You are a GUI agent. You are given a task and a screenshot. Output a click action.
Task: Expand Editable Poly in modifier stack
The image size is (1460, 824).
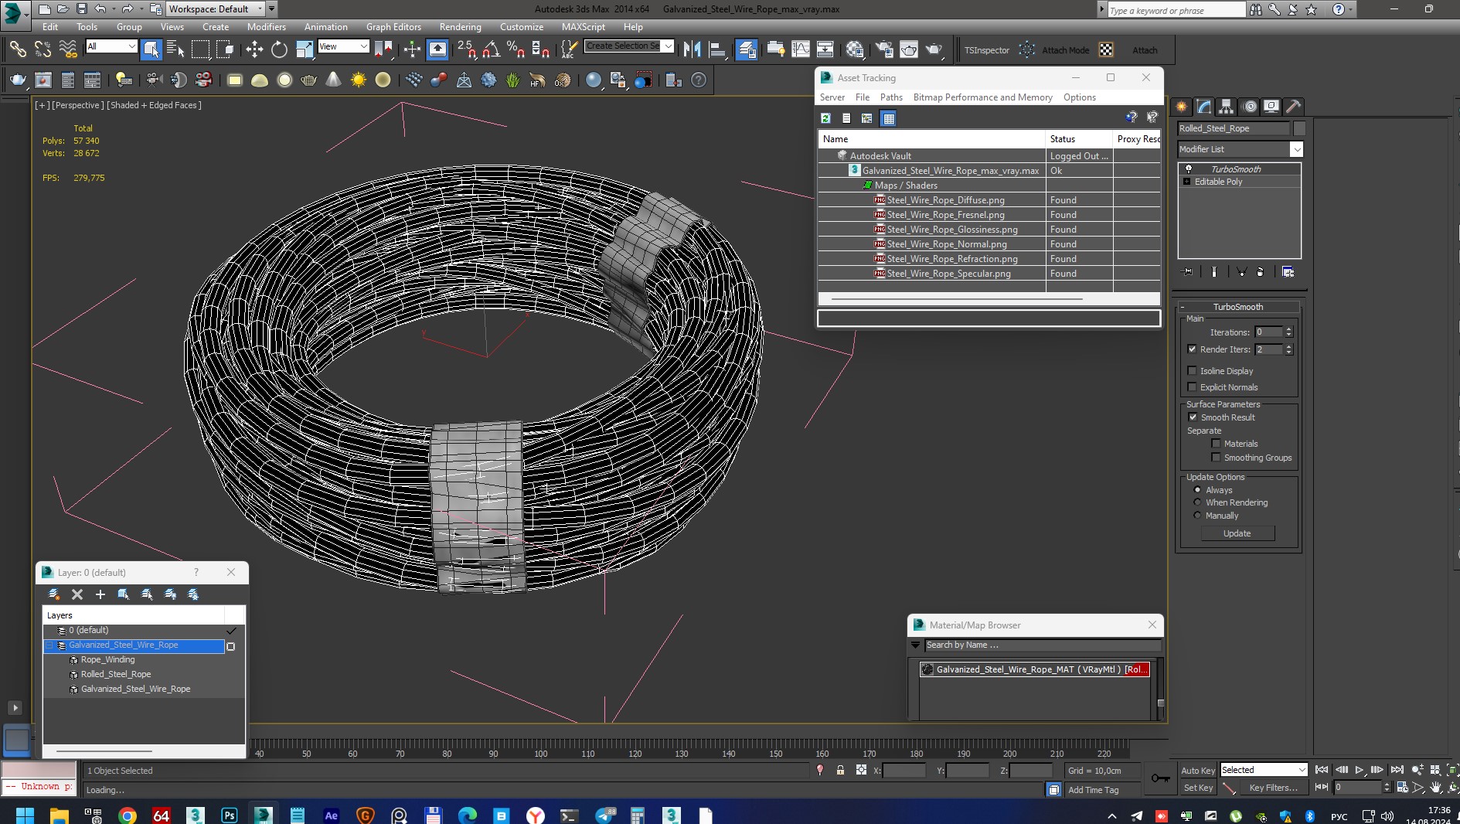1187,182
